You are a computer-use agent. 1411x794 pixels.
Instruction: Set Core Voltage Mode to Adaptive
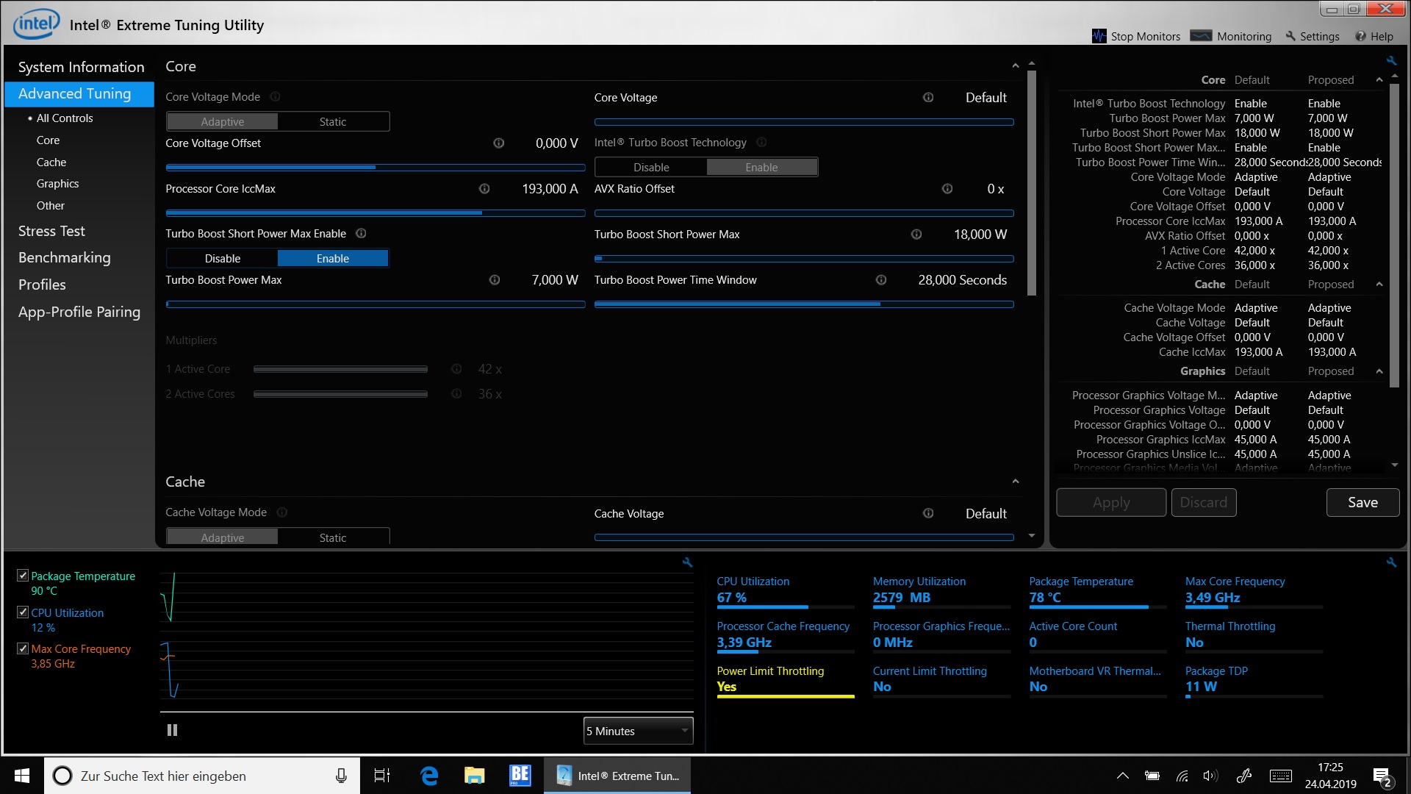(223, 122)
